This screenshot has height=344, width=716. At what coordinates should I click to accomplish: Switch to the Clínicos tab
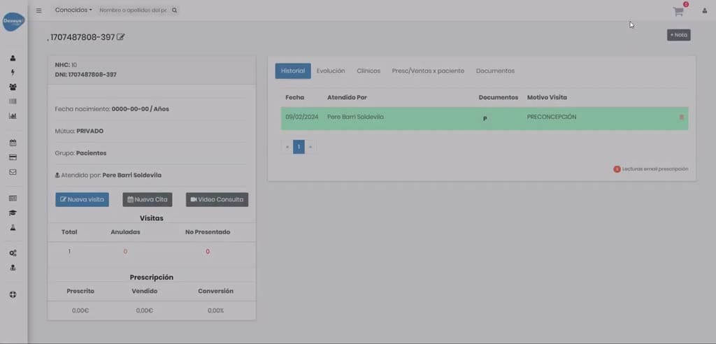tap(368, 71)
